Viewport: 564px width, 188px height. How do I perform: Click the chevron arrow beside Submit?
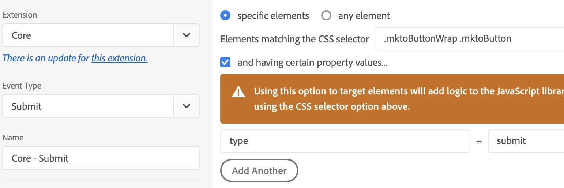(187, 106)
